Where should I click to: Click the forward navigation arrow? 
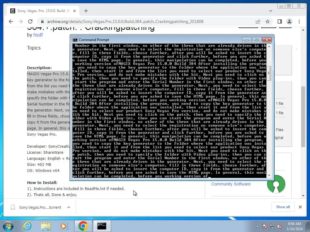tap(21, 21)
